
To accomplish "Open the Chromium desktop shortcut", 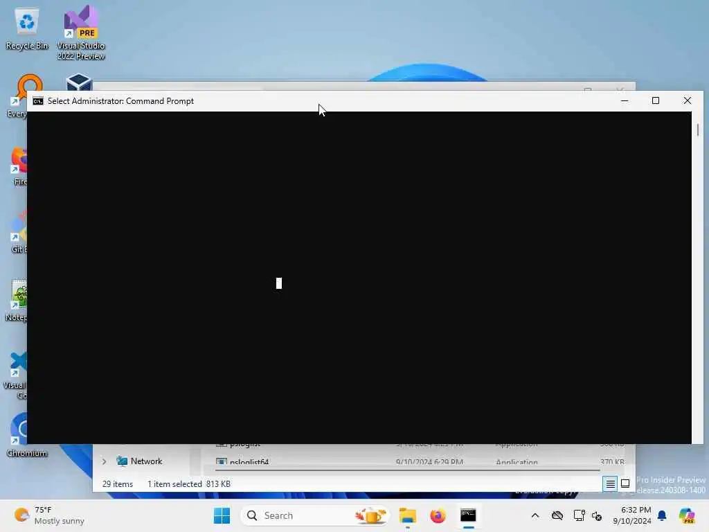I will 20,435.
